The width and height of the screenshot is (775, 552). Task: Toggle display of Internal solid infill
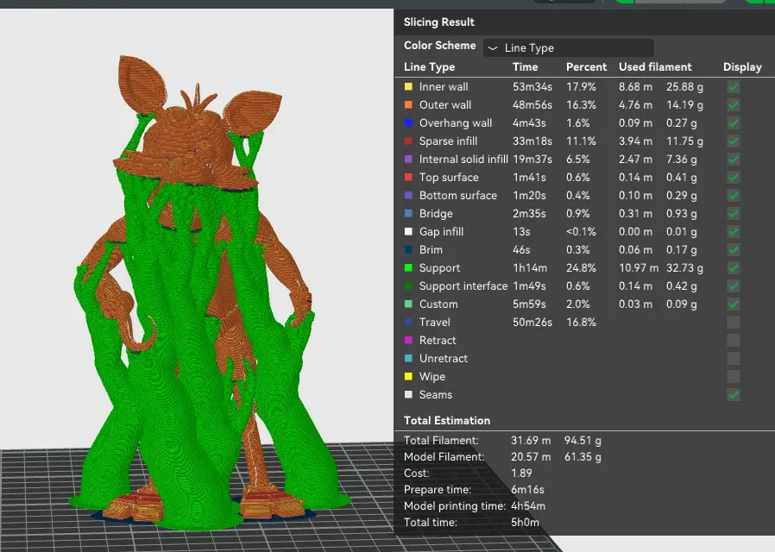(734, 160)
